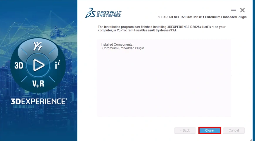This screenshot has width=255, height=141.
Task: Minimize the installer window
Action: [x=234, y=10]
